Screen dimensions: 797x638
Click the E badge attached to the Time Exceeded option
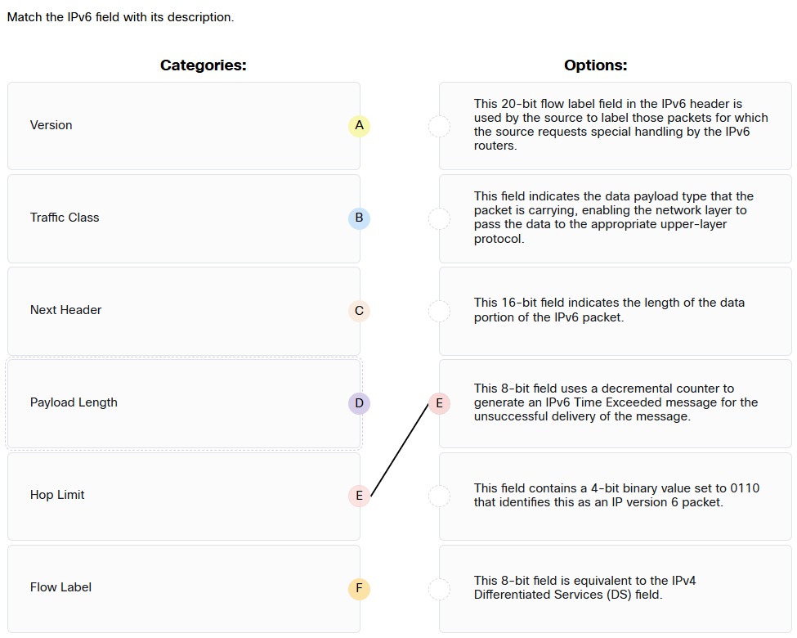coord(439,402)
